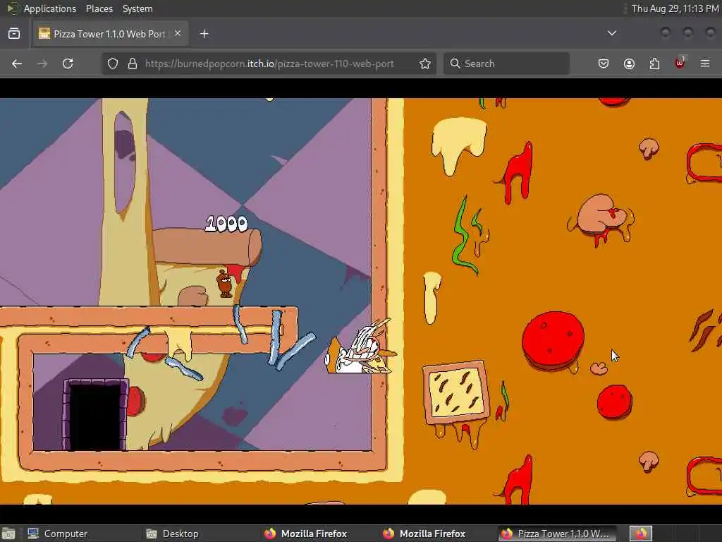Open the tracking protection shield icon
Viewport: 722px width, 542px height.
click(113, 64)
